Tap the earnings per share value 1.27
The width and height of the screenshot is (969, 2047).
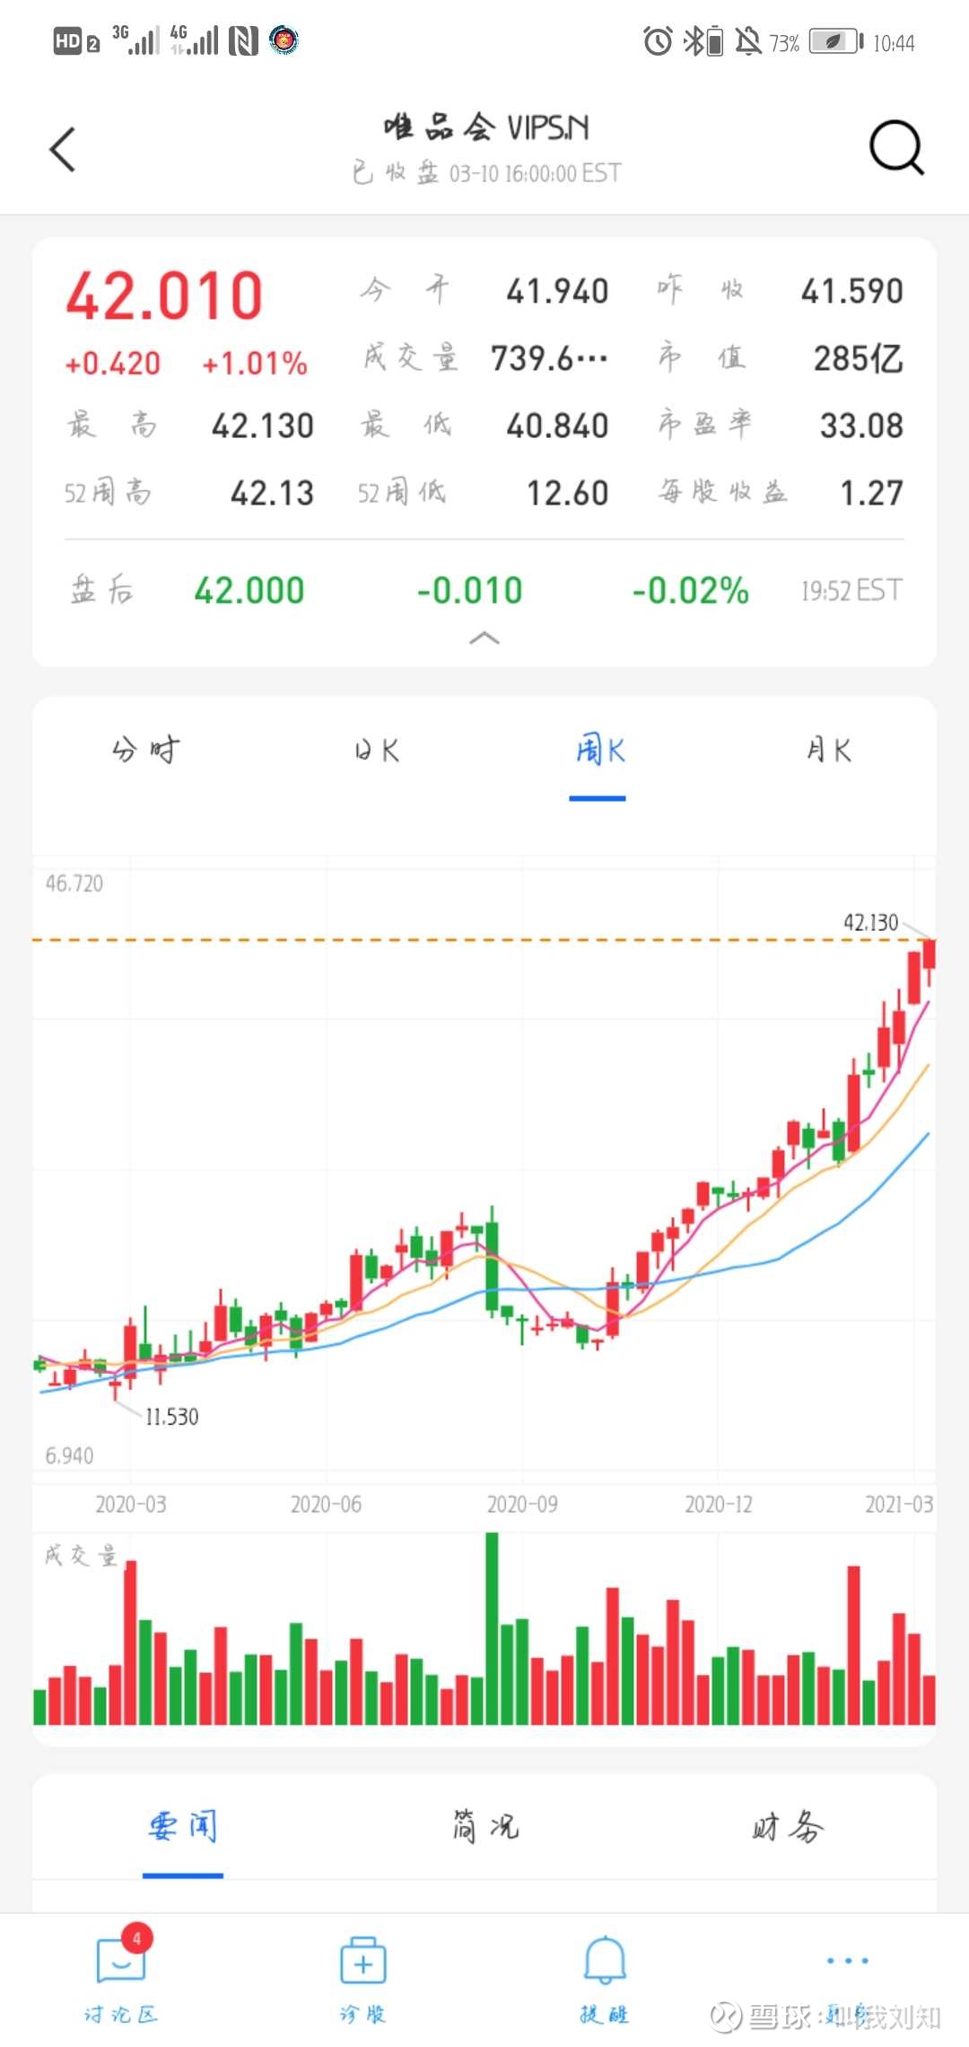click(871, 493)
